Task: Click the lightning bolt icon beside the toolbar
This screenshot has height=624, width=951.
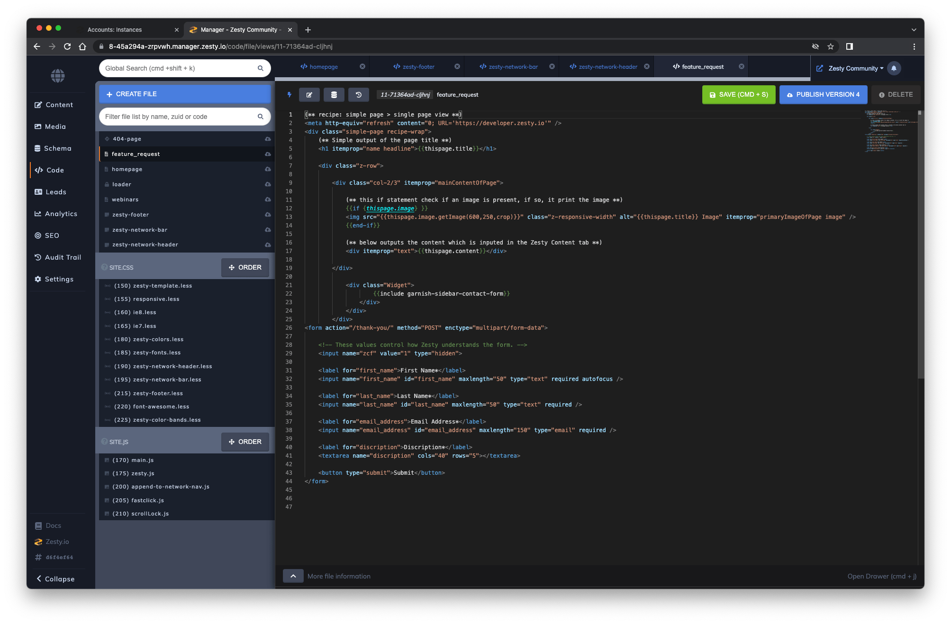Action: [x=290, y=94]
